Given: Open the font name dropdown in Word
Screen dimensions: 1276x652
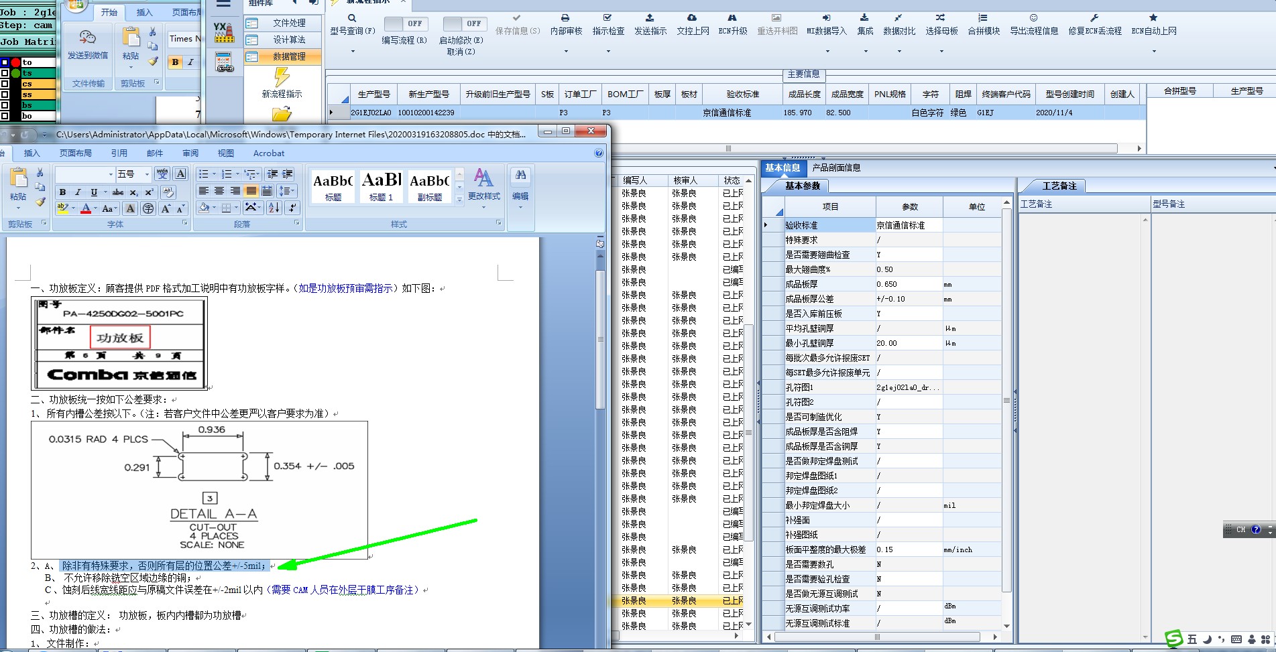Looking at the screenshot, I should point(111,174).
